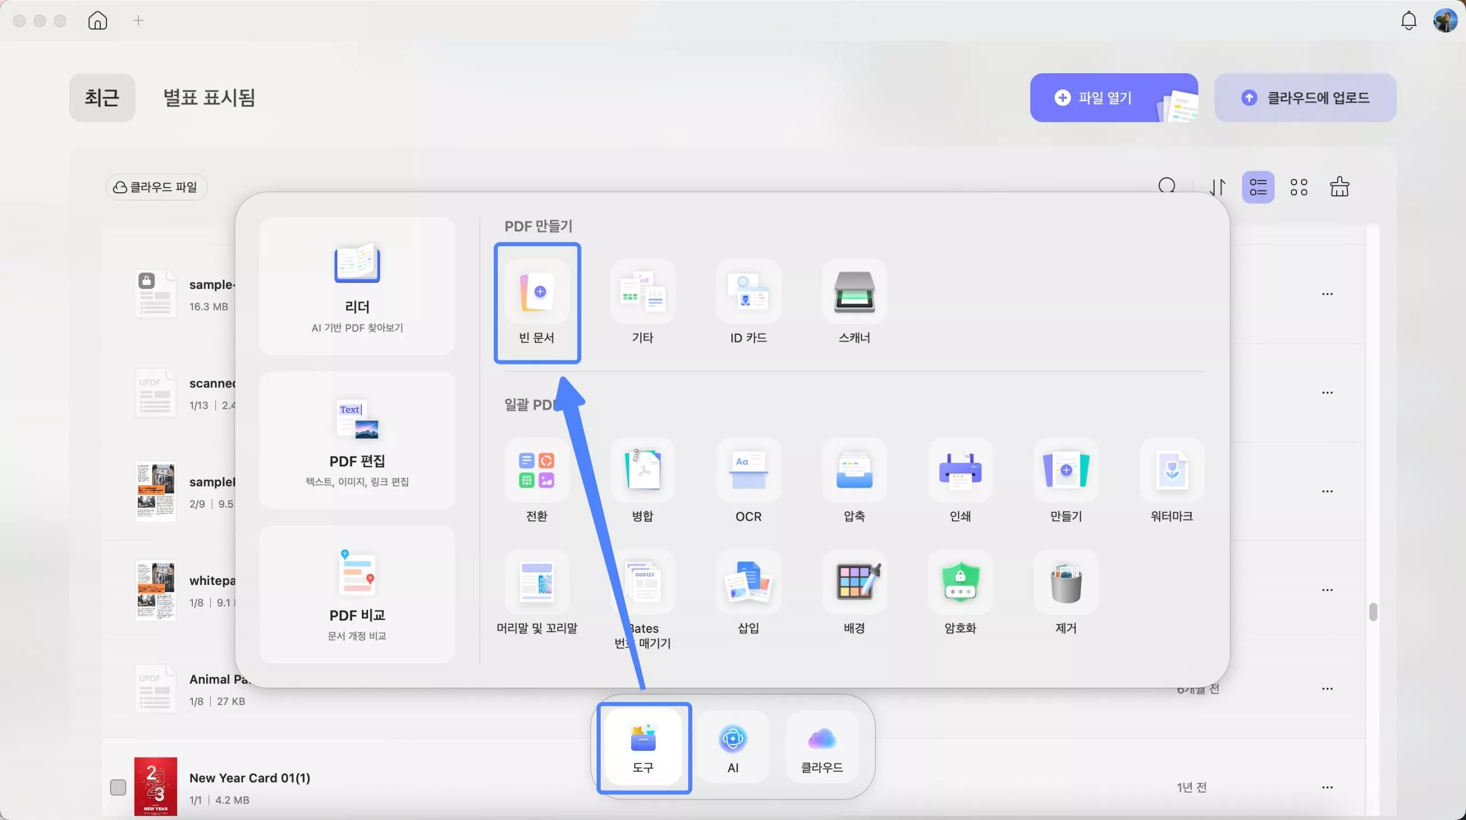Switch to list view

1258,187
